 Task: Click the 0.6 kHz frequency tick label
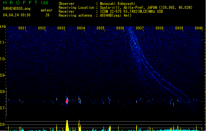pyautogui.click(x=3, y=124)
